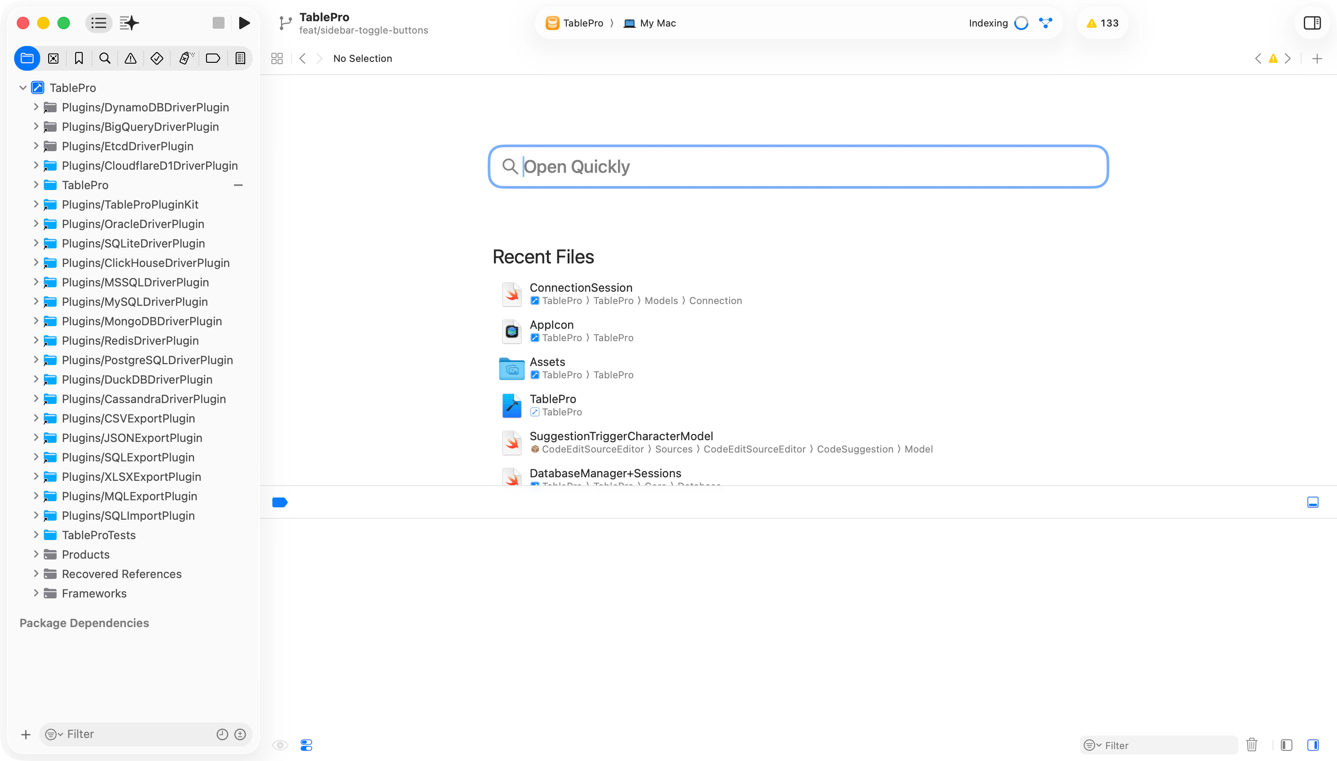Screen dimensions: 1337x761
Task: Select the TablePro scheme in toolbar
Action: pyautogui.click(x=574, y=23)
